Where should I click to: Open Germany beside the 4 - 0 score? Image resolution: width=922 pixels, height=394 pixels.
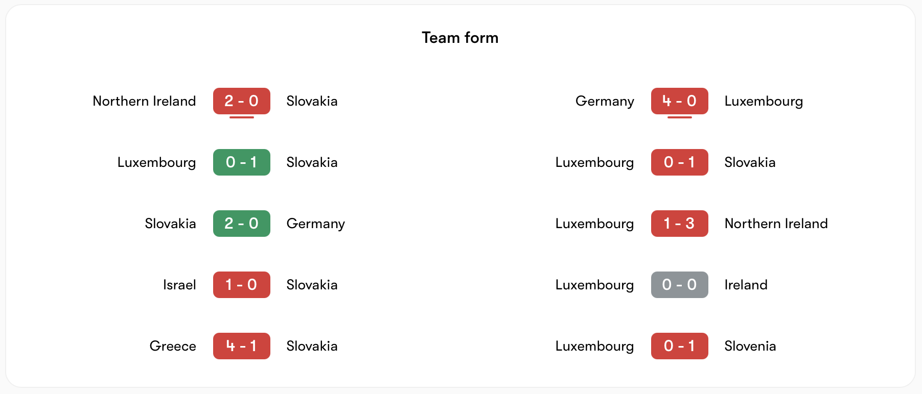[605, 101]
